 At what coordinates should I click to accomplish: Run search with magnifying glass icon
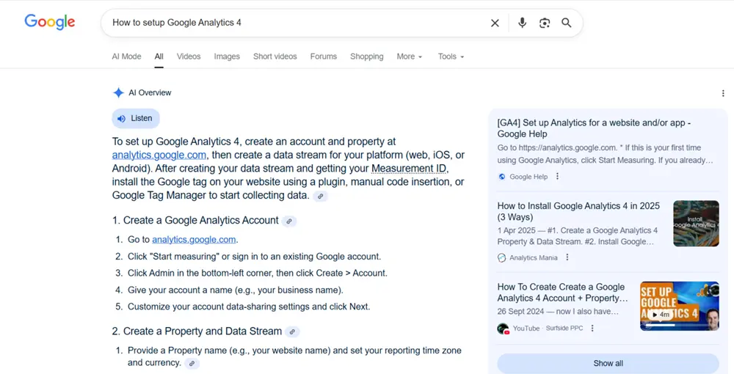click(x=567, y=23)
